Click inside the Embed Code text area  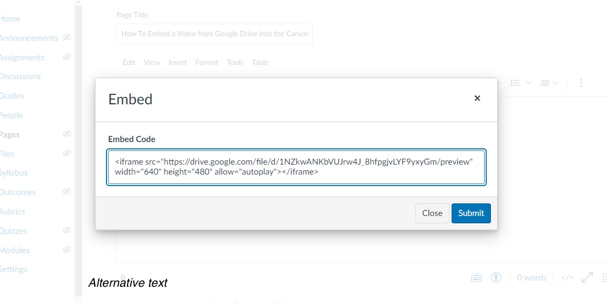pyautogui.click(x=296, y=167)
